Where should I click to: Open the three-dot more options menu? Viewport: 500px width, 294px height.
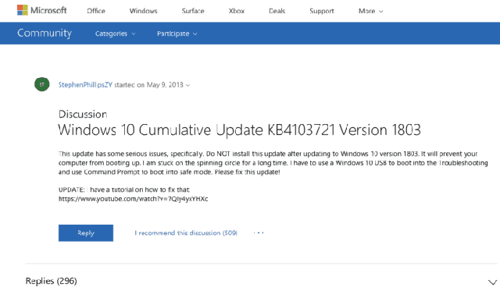click(x=259, y=233)
